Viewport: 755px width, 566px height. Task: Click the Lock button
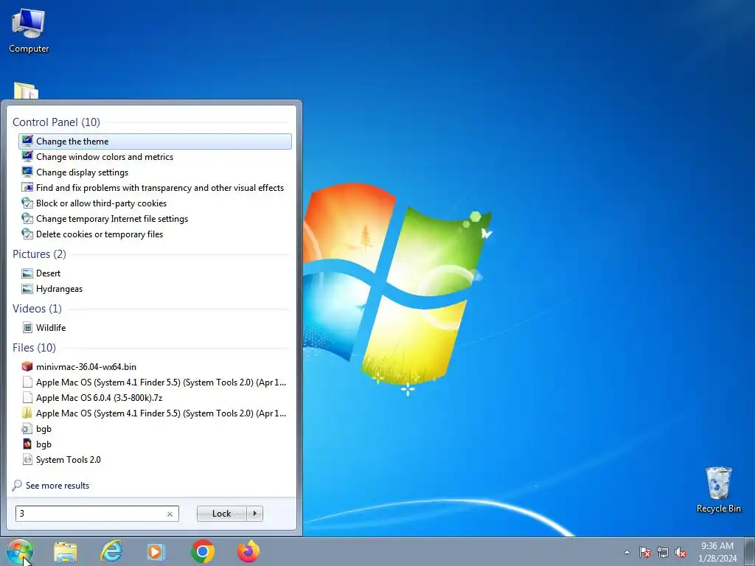coord(221,514)
